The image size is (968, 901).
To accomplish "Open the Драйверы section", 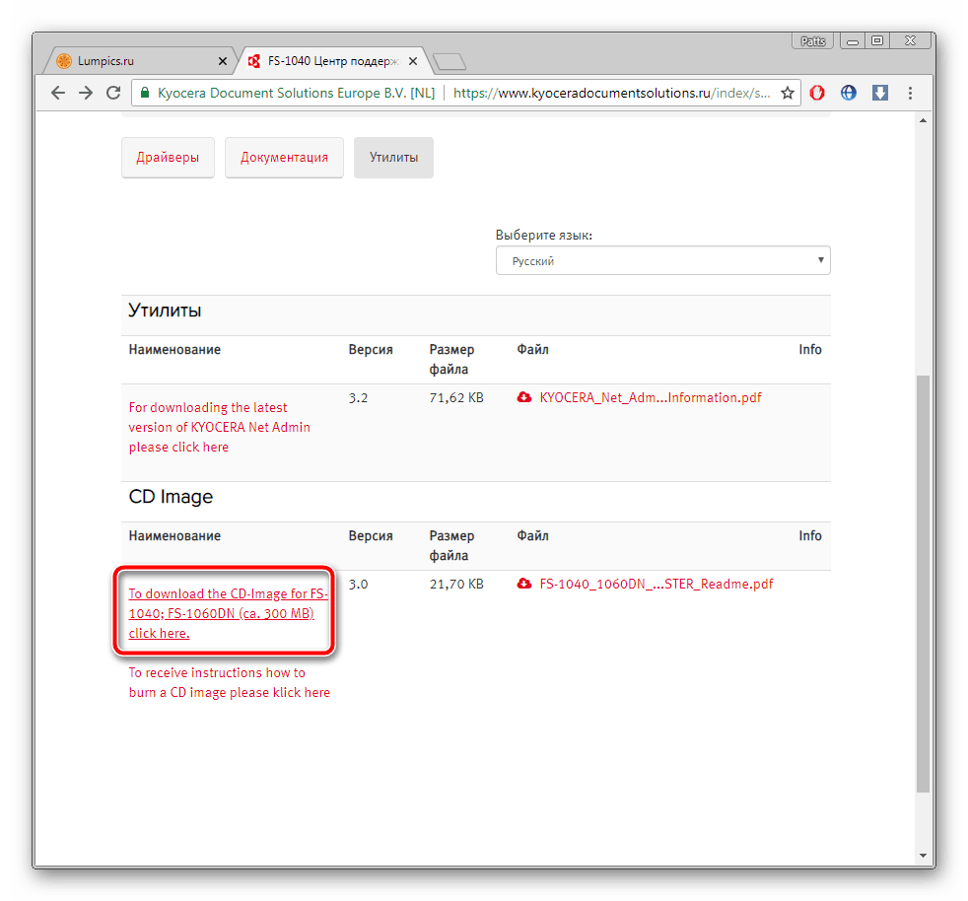I will click(168, 158).
